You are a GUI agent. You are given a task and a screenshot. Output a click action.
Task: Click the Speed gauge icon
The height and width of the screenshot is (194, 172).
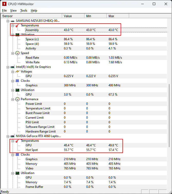tap(17, 53)
